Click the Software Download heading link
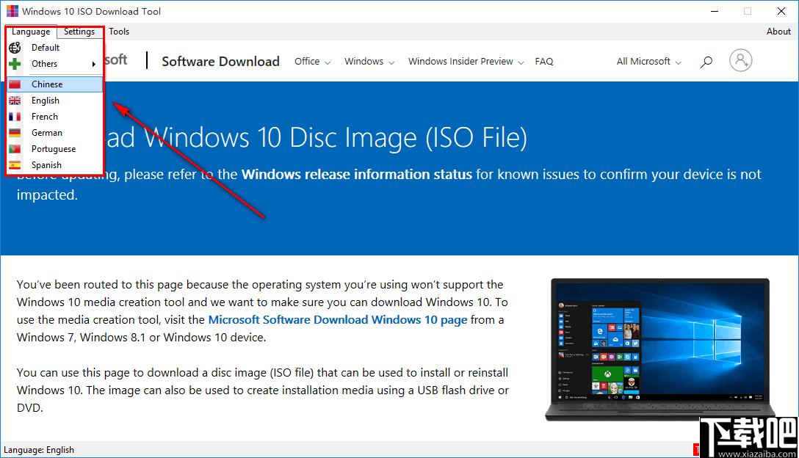 click(x=220, y=61)
